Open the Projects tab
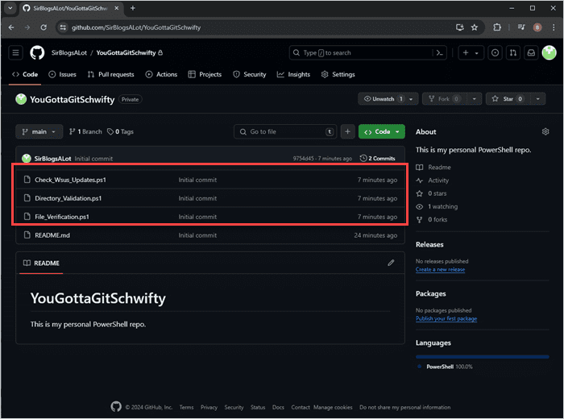This screenshot has width=564, height=419. click(205, 74)
